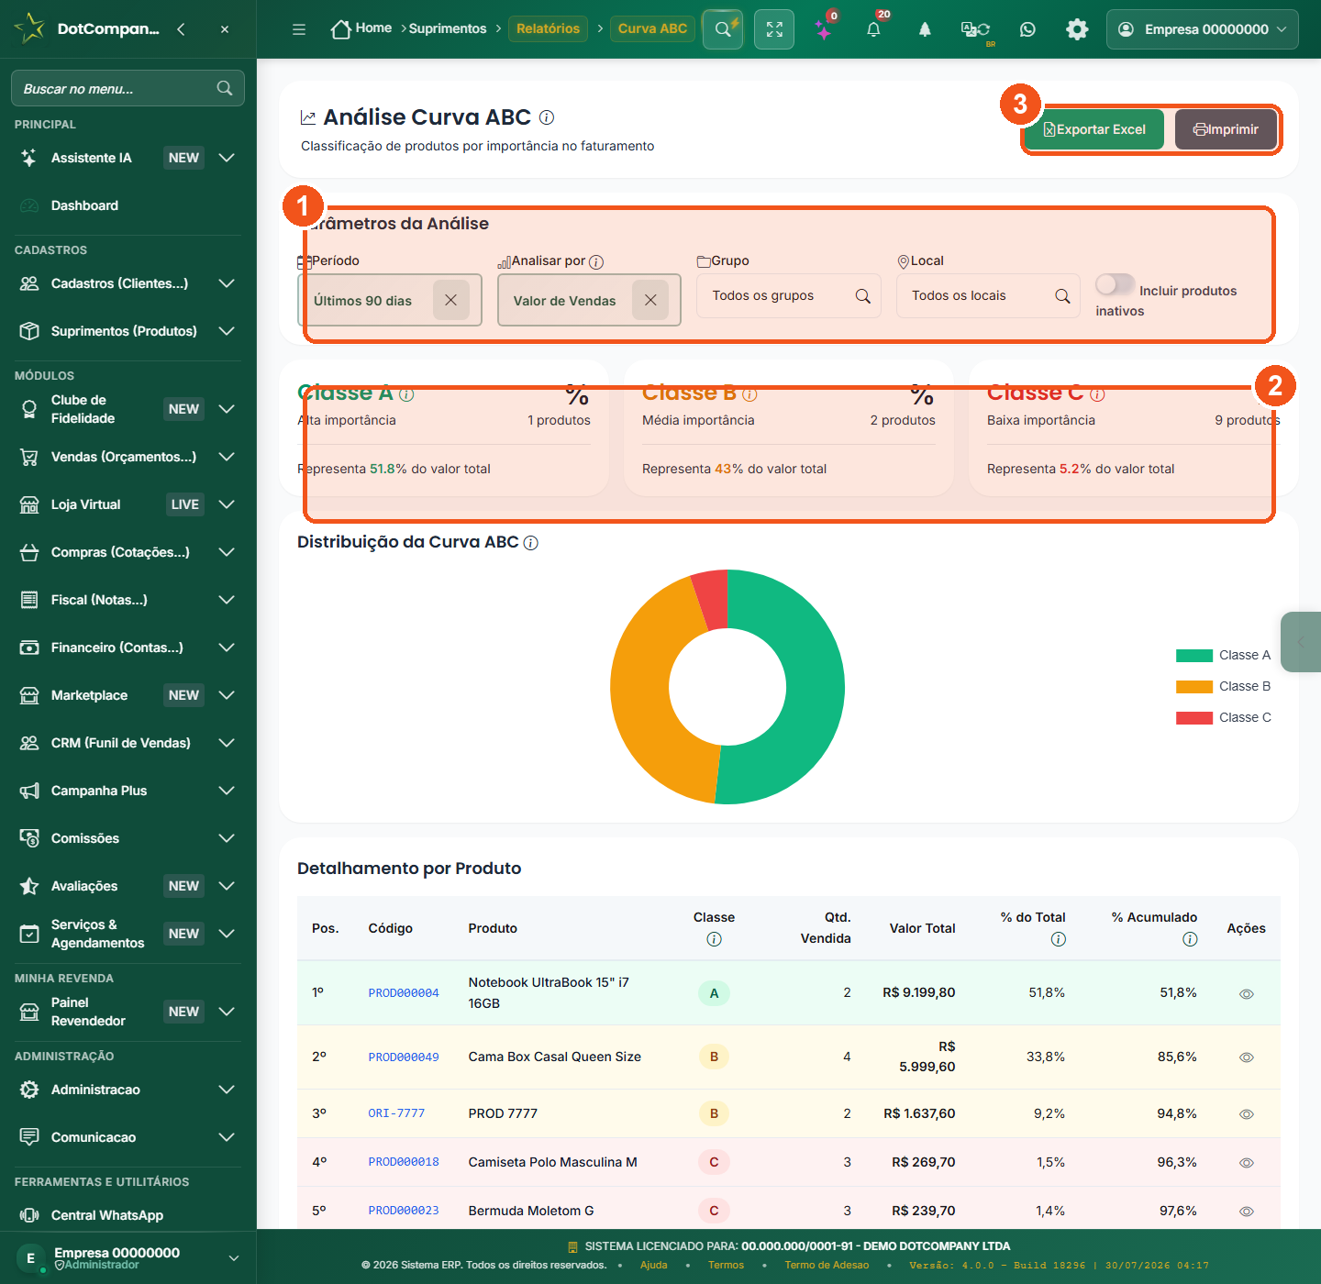
Task: Open the quick search magnifier button
Action: tap(723, 29)
